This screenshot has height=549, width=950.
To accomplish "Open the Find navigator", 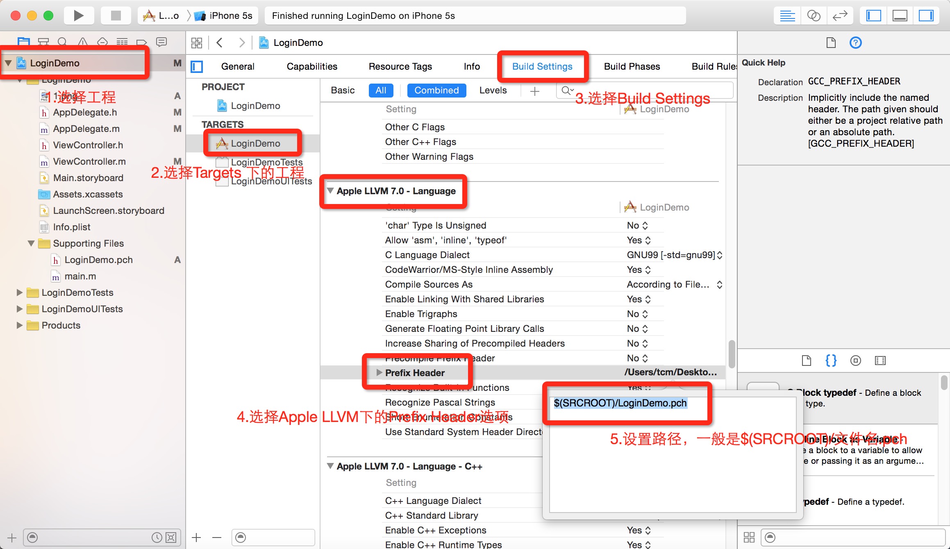I will [63, 42].
